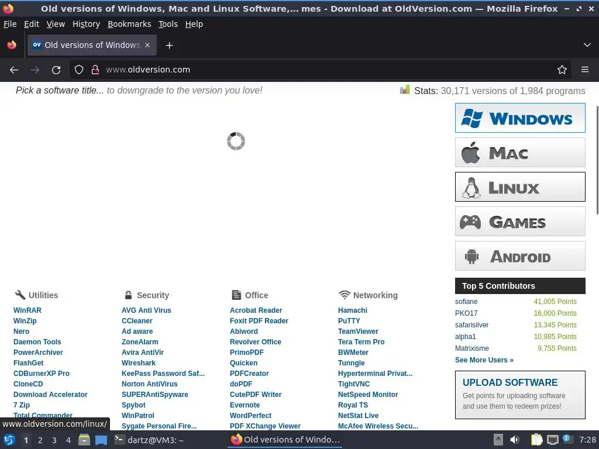Select the Linux platform banner

coord(520,186)
